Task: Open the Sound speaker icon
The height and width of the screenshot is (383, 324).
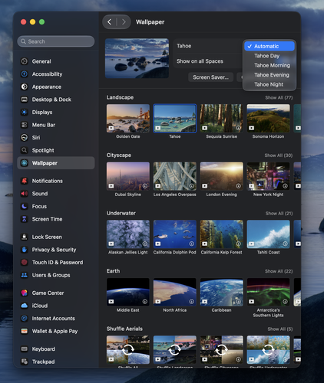Action: coord(25,194)
